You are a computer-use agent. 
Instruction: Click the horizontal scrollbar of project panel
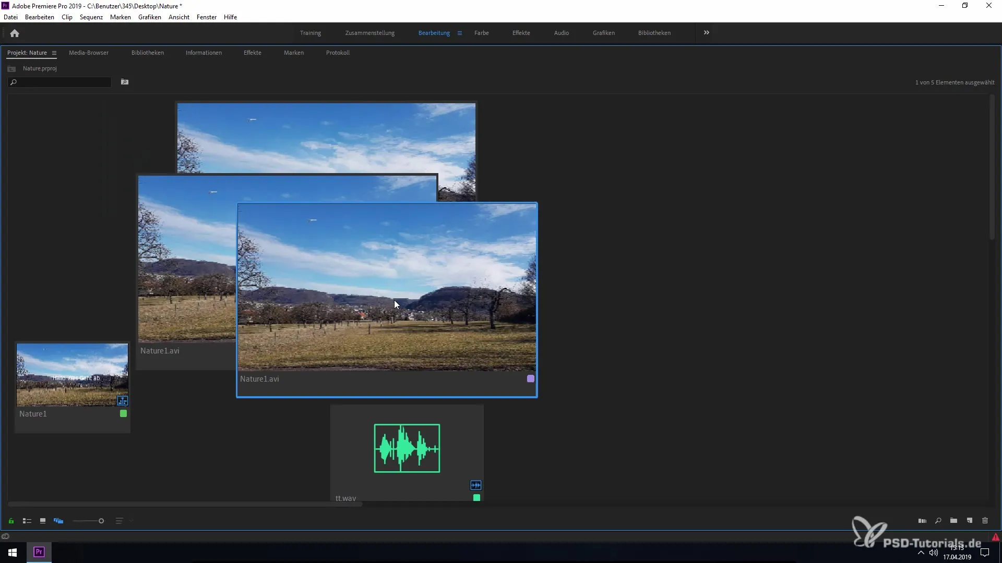coord(185,504)
